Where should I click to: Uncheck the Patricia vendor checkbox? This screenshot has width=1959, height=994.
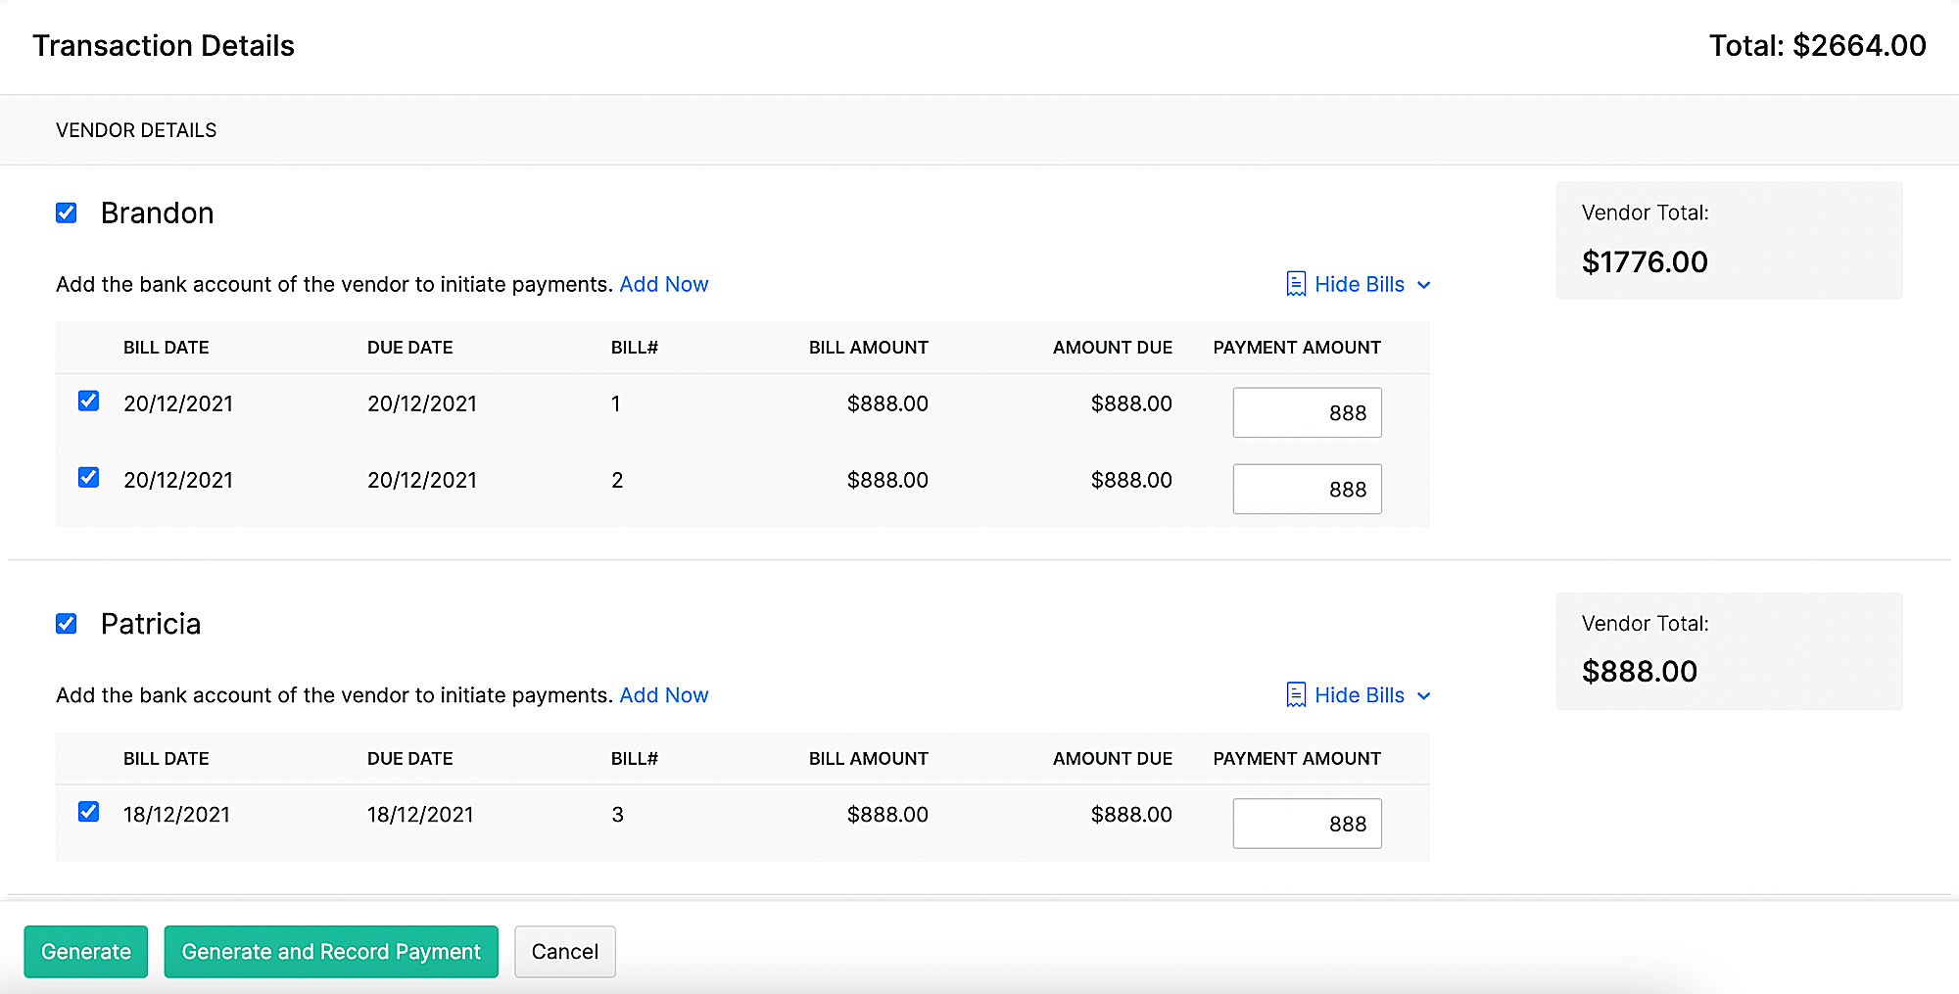pyautogui.click(x=66, y=624)
